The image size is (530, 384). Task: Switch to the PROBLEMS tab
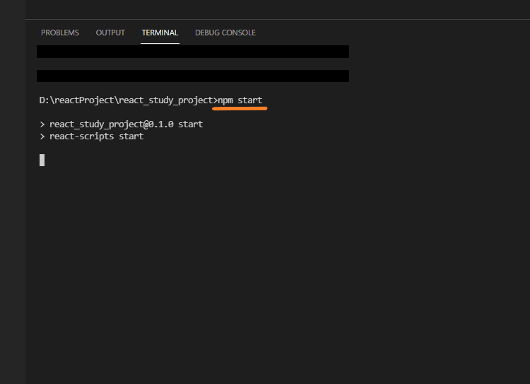pyautogui.click(x=60, y=33)
